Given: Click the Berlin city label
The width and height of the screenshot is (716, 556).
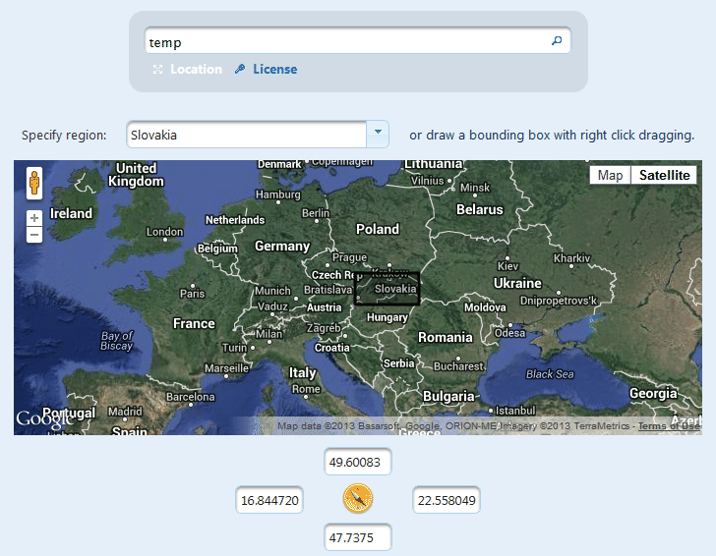Looking at the screenshot, I should click(x=316, y=213).
